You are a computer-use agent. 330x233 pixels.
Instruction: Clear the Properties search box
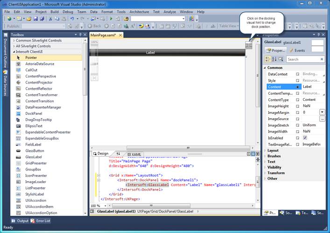(322, 59)
